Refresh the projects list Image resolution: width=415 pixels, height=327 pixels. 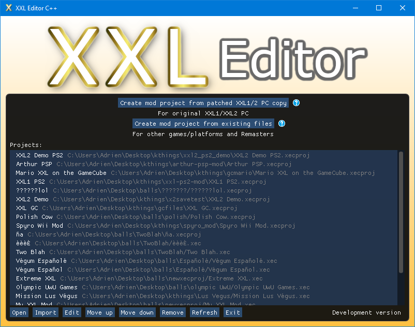pyautogui.click(x=204, y=313)
